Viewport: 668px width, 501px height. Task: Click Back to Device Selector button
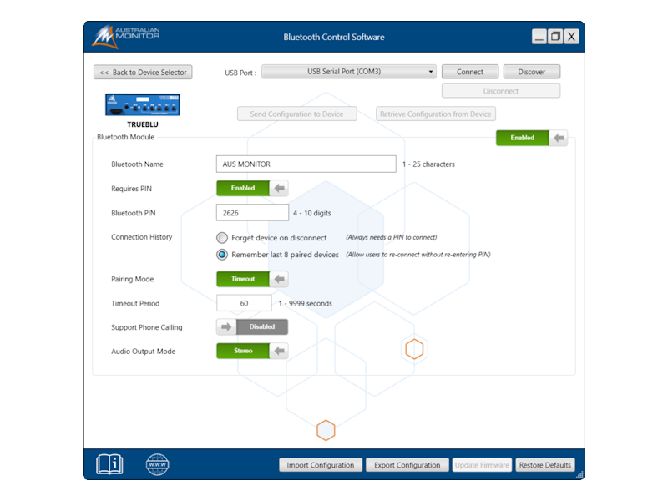[143, 73]
